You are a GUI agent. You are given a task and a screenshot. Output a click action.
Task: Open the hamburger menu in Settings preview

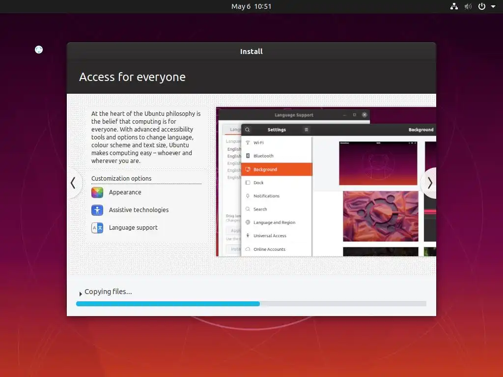(x=307, y=130)
